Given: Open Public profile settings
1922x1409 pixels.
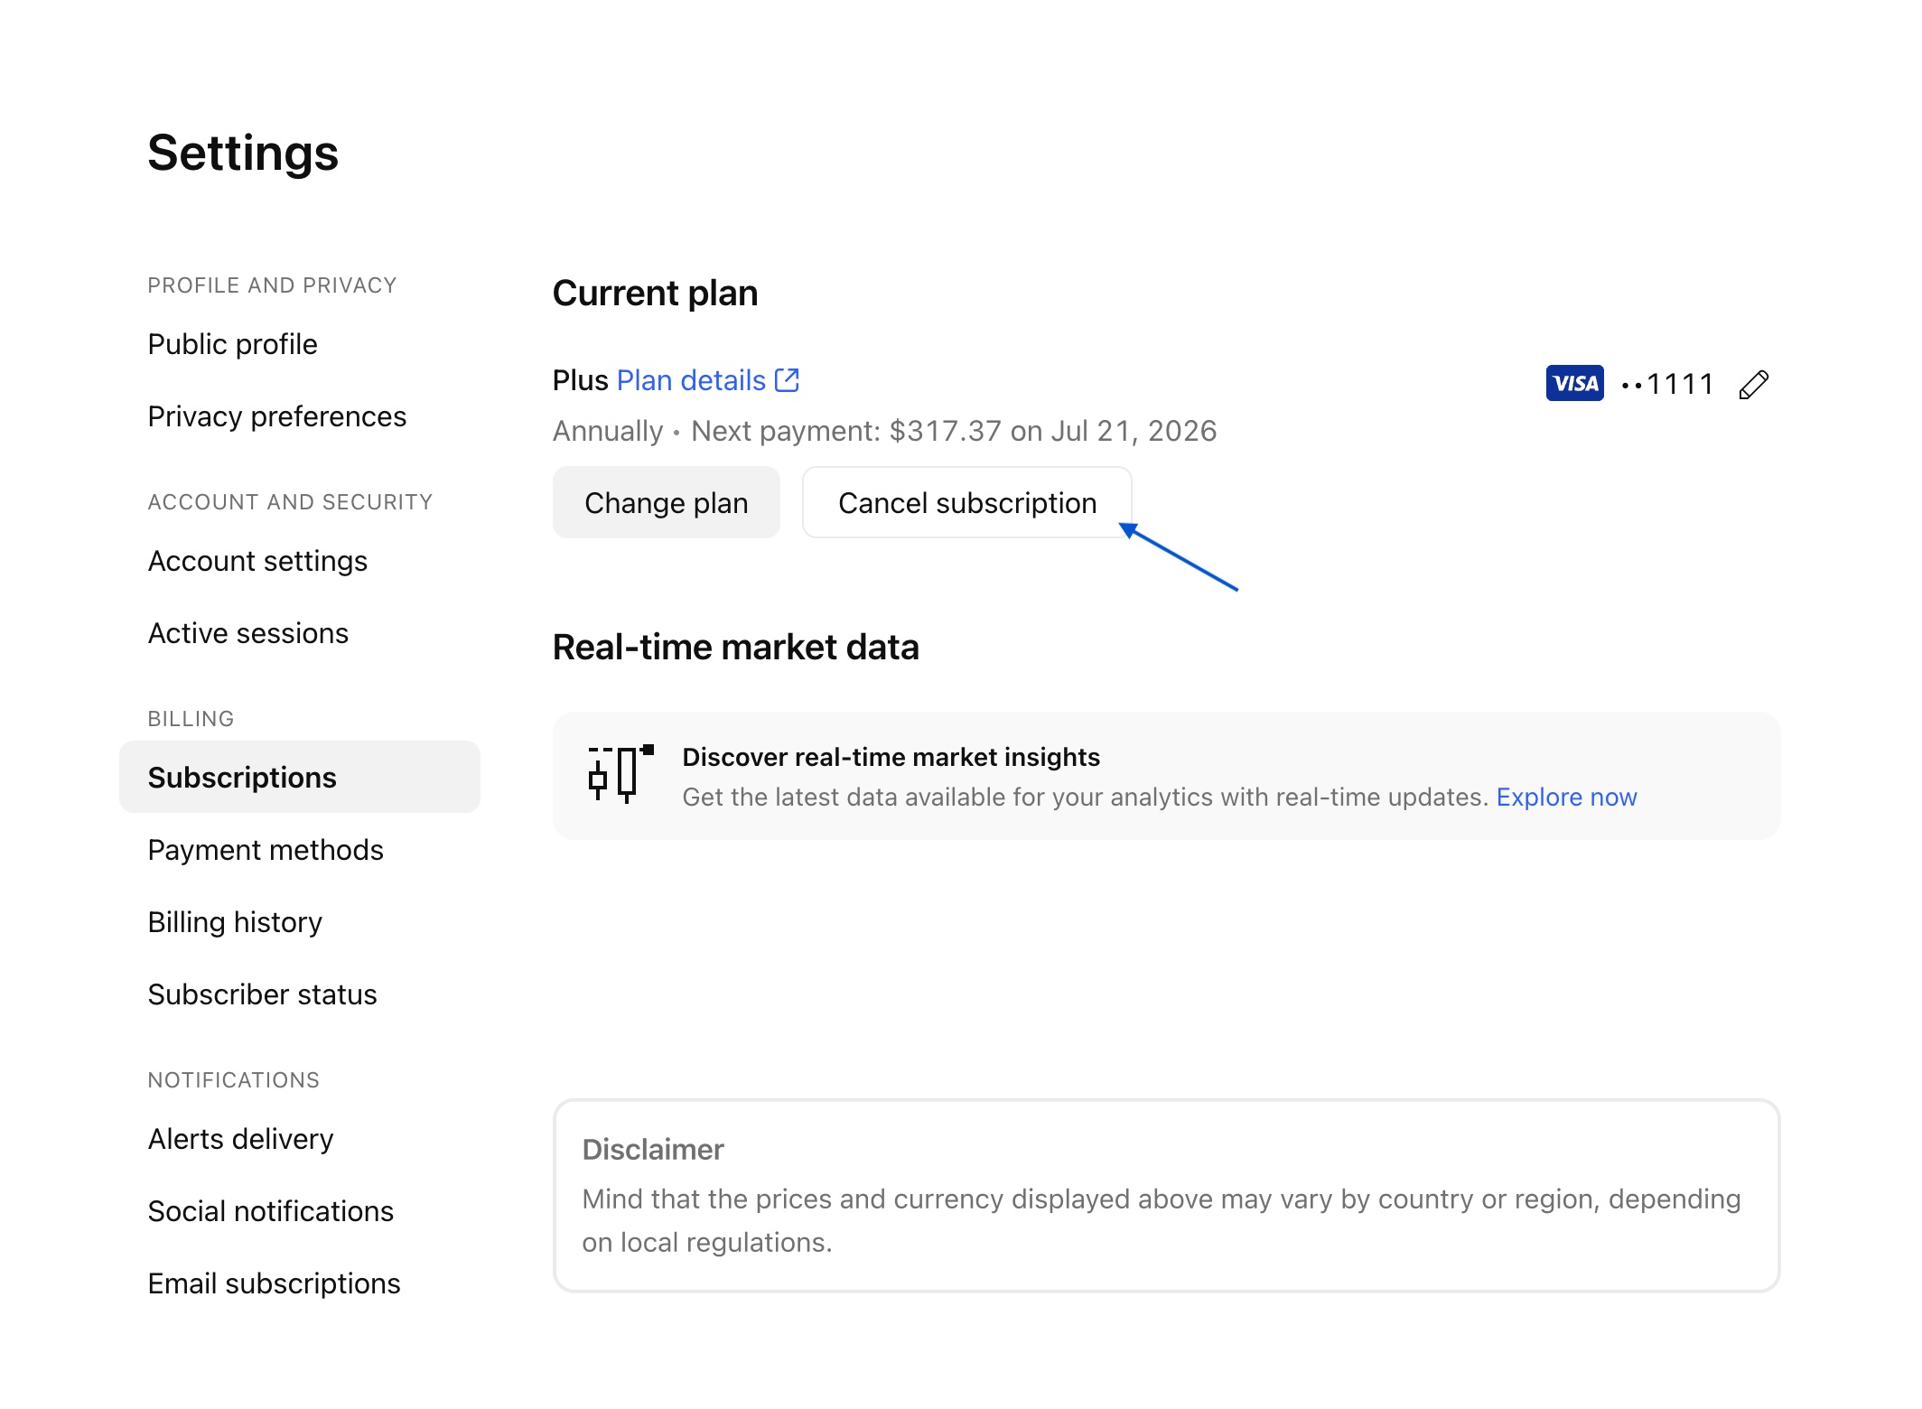Looking at the screenshot, I should [x=232, y=344].
